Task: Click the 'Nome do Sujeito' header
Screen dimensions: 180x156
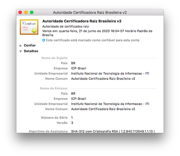Action: tap(54, 58)
